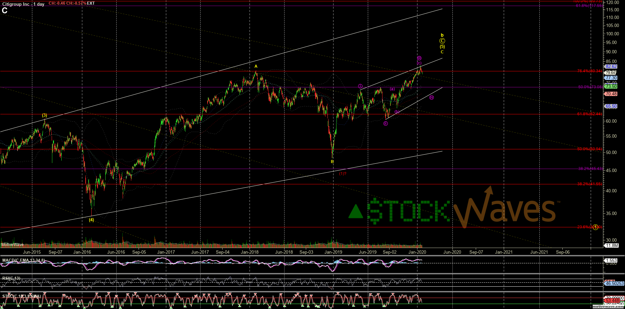Select the Jun-2020 date axis label
This screenshot has height=309, width=625.
click(452, 252)
